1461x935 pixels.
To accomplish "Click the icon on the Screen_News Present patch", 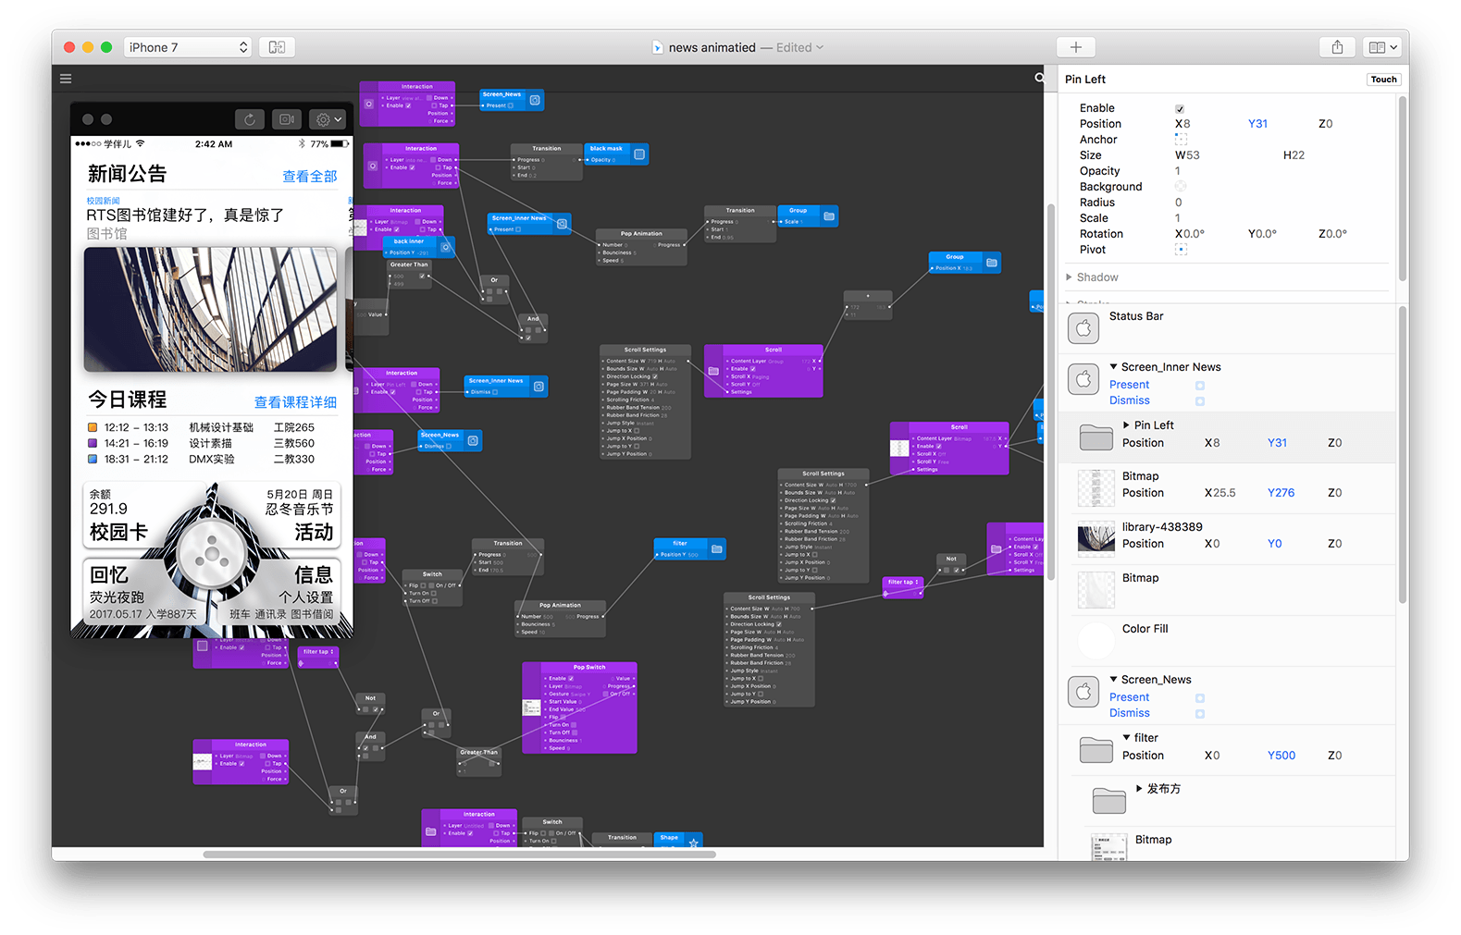I will 535,100.
